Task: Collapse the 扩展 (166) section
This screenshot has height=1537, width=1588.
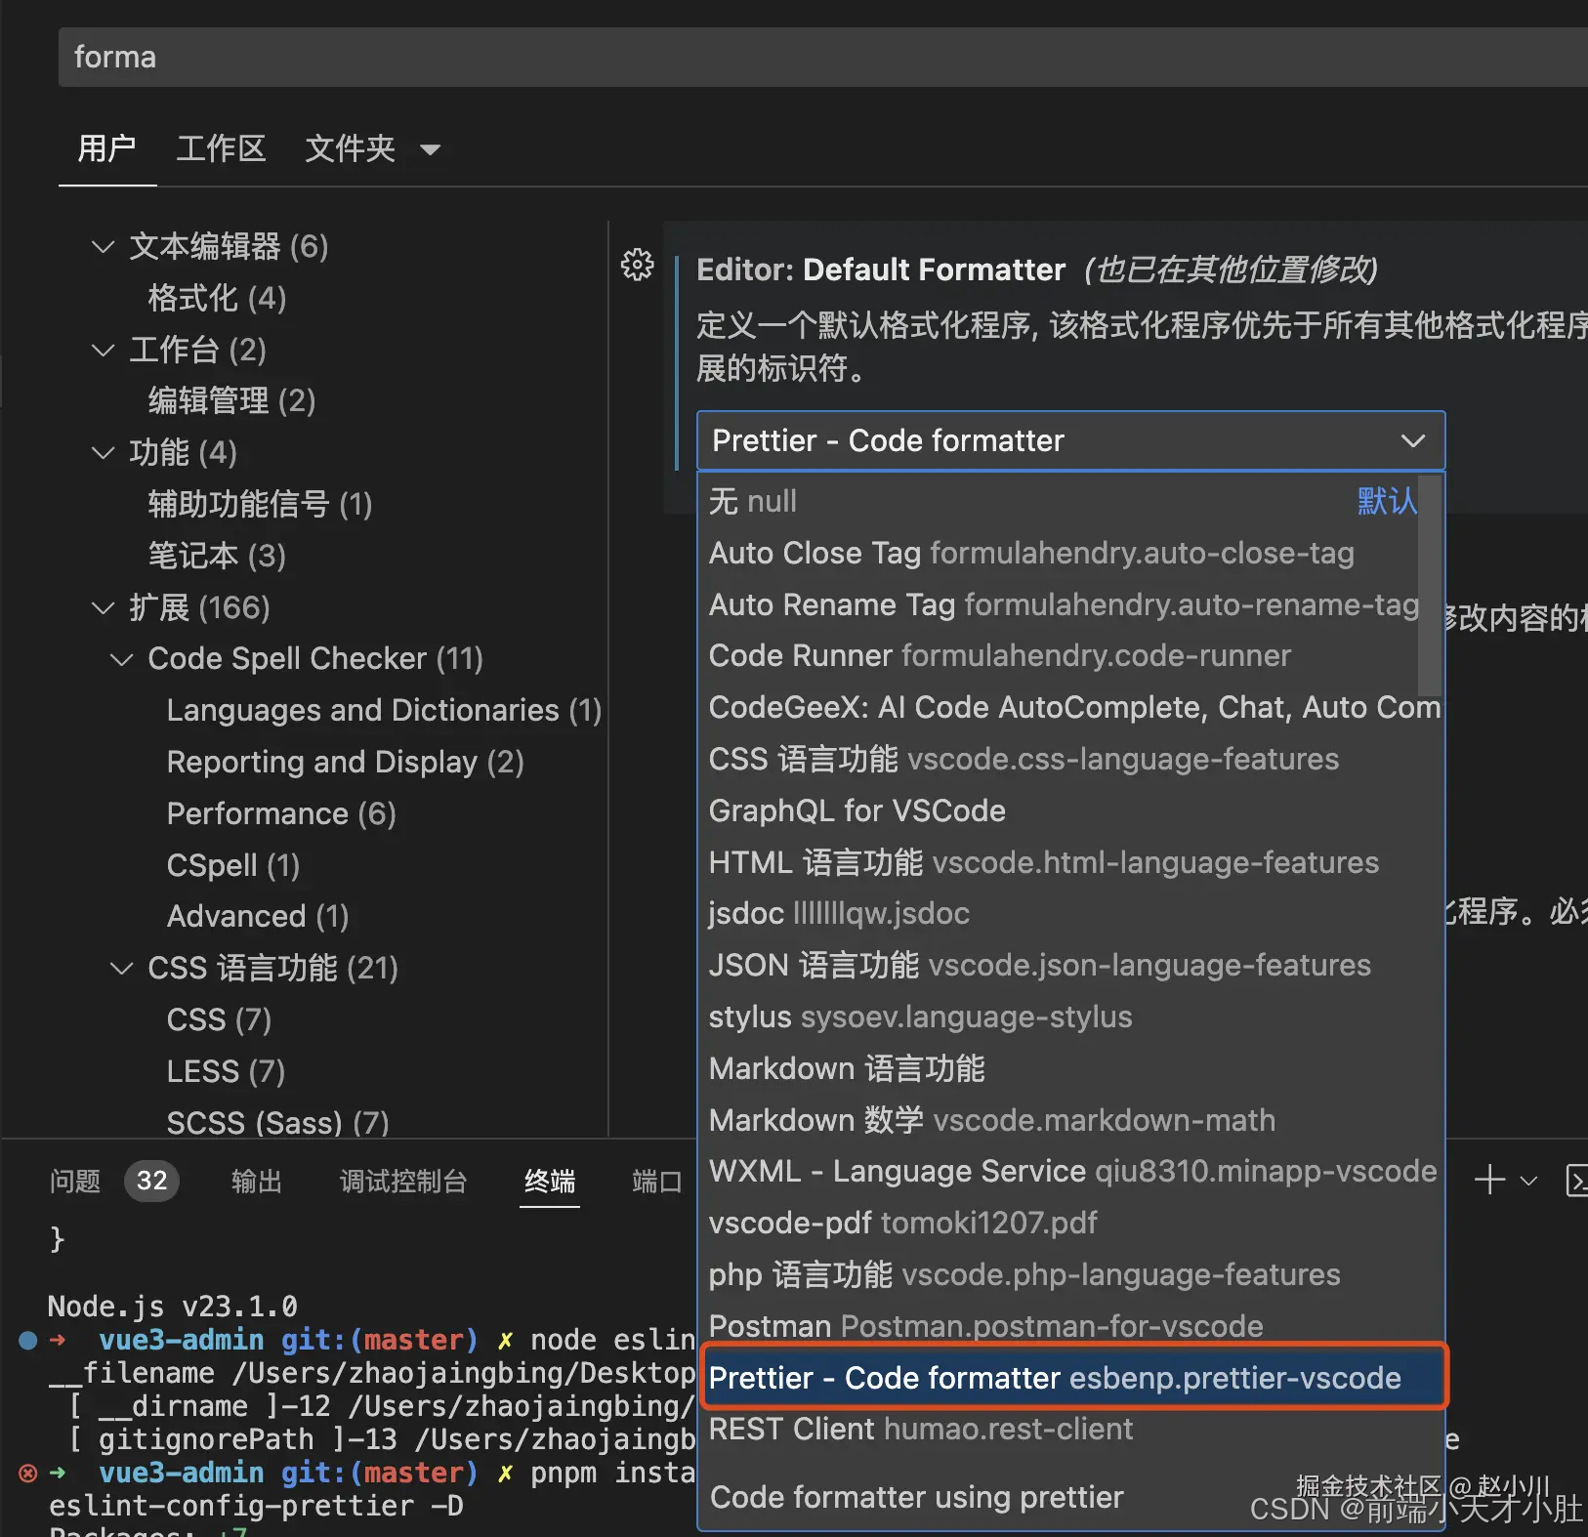Action: pos(104,607)
